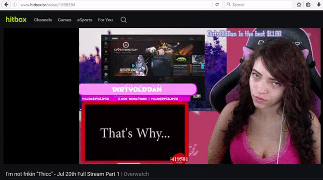Reload the page with the refresh icon
Viewport: 323px width, 180px height.
(x=217, y=4)
